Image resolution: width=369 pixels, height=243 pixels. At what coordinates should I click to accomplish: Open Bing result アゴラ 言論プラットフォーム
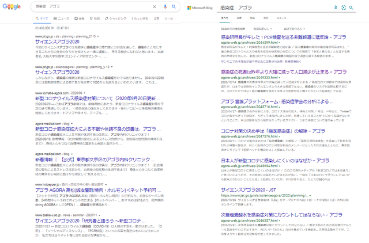coord(277,101)
